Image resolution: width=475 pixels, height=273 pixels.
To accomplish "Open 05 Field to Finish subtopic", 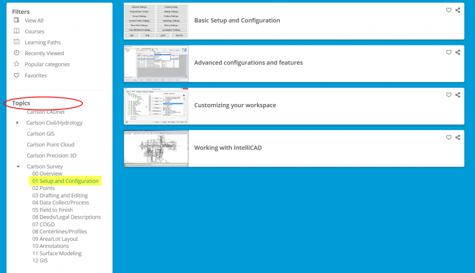I will tap(52, 210).
